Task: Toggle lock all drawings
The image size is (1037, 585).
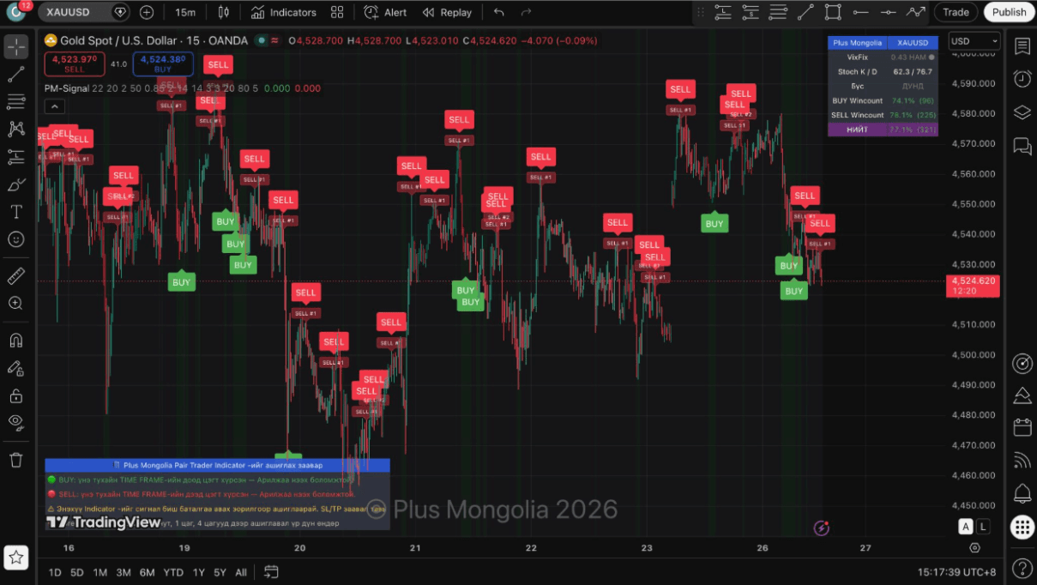Action: tap(15, 395)
